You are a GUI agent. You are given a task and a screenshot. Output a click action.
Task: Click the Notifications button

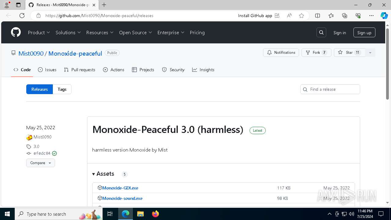tap(281, 53)
